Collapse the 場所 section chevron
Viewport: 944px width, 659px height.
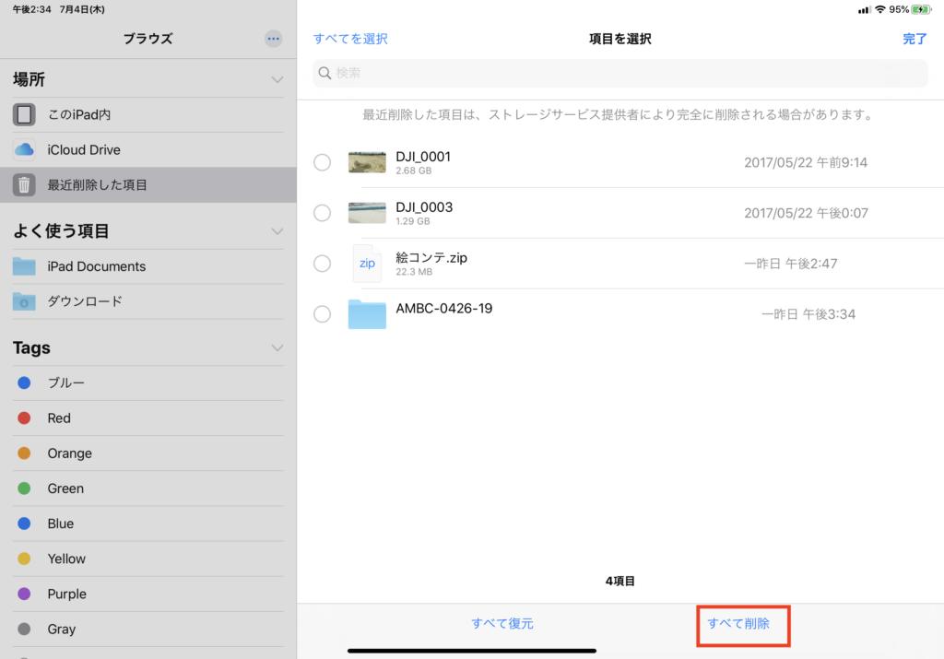point(277,79)
